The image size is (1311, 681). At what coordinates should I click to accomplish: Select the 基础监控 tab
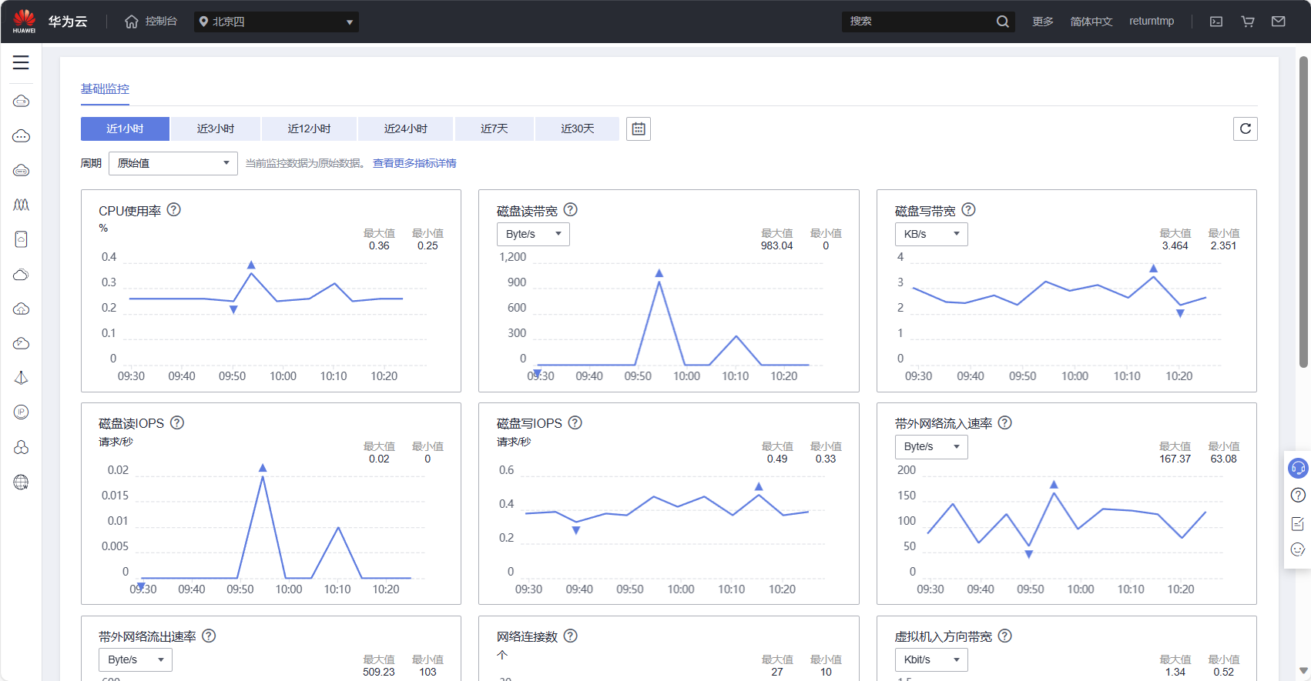105,89
